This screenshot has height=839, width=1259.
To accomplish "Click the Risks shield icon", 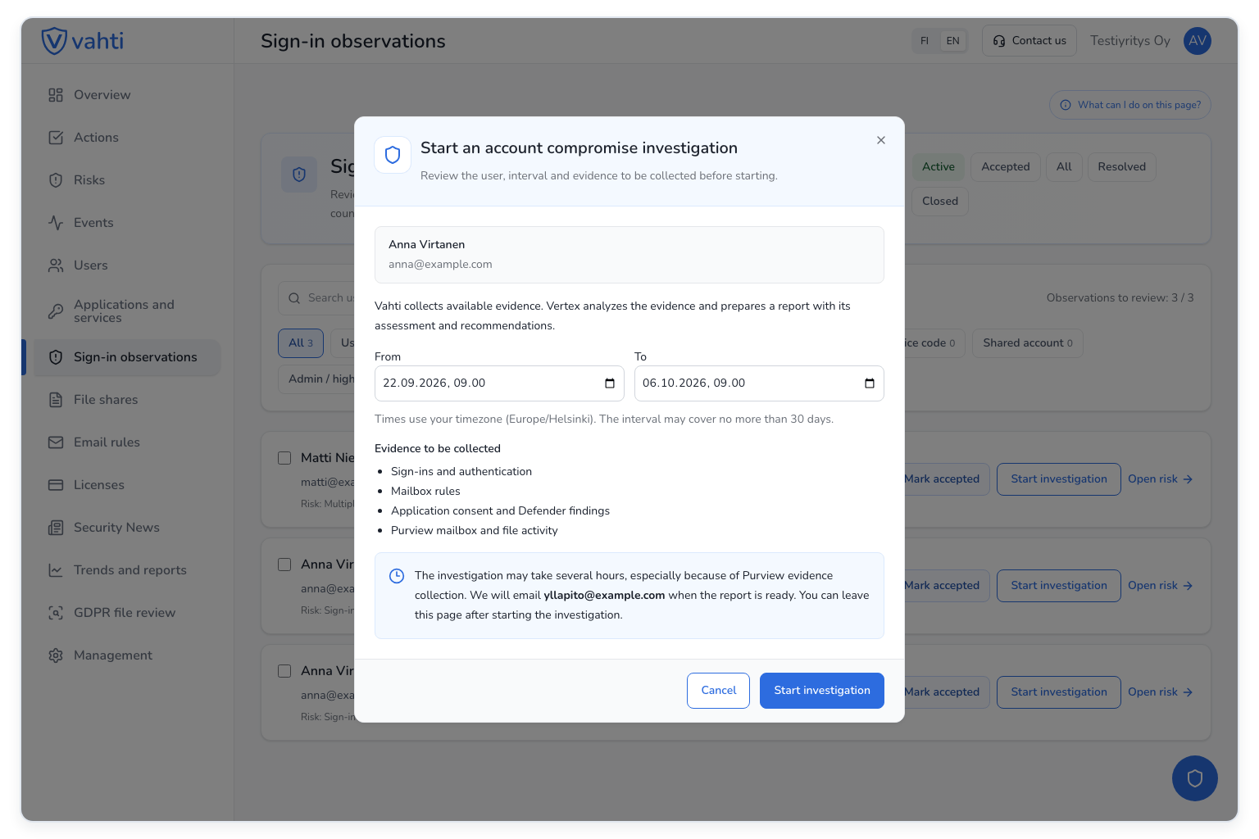I will pyautogui.click(x=56, y=180).
